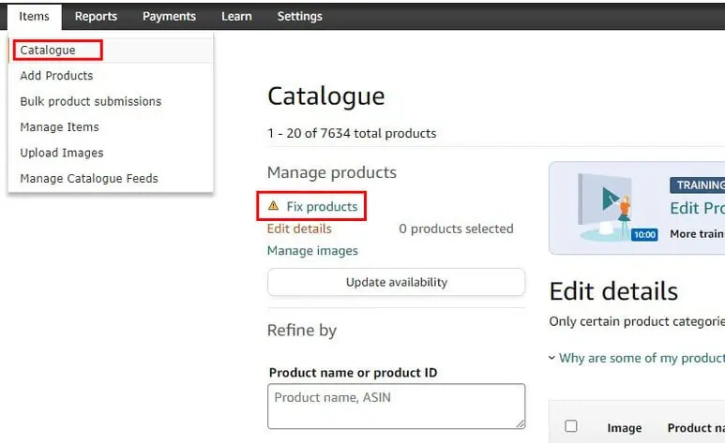Screen dimensions: 725x443
Task: Click the '1 - 20 of 7634 total products' text
Action: point(352,134)
